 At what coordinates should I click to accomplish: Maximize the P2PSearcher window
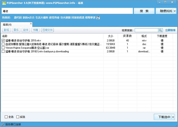pos(166,2)
